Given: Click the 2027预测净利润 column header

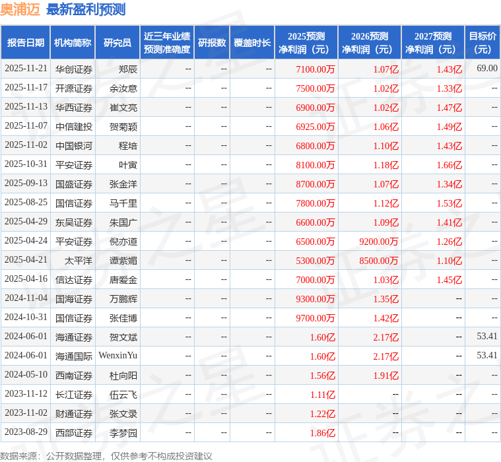Looking at the screenshot, I should coord(433,43).
